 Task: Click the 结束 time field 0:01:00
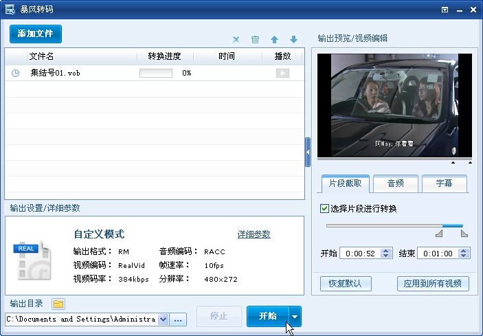(438, 254)
